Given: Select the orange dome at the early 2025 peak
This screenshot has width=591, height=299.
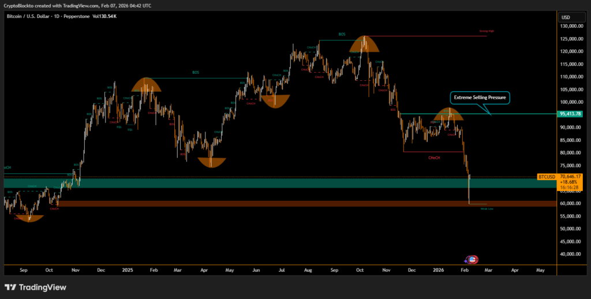Looking at the screenshot, I should (147, 85).
